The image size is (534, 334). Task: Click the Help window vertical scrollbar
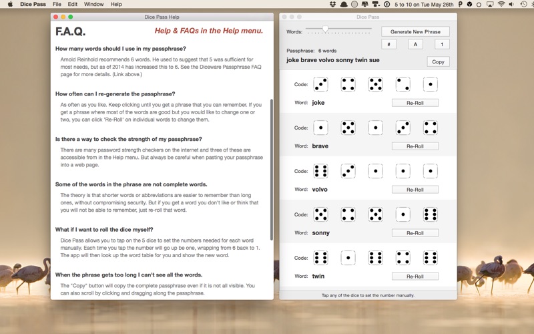[x=272, y=170]
